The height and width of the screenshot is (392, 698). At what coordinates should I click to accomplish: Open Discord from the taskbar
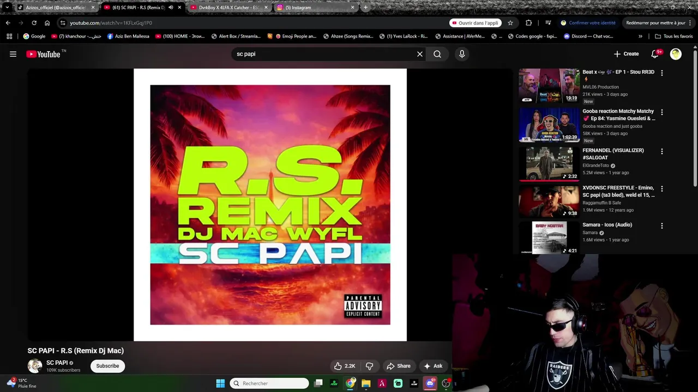(x=430, y=383)
